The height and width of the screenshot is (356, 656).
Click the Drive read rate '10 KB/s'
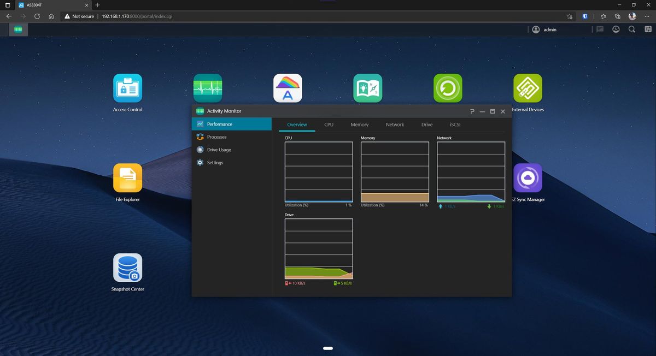(x=298, y=283)
